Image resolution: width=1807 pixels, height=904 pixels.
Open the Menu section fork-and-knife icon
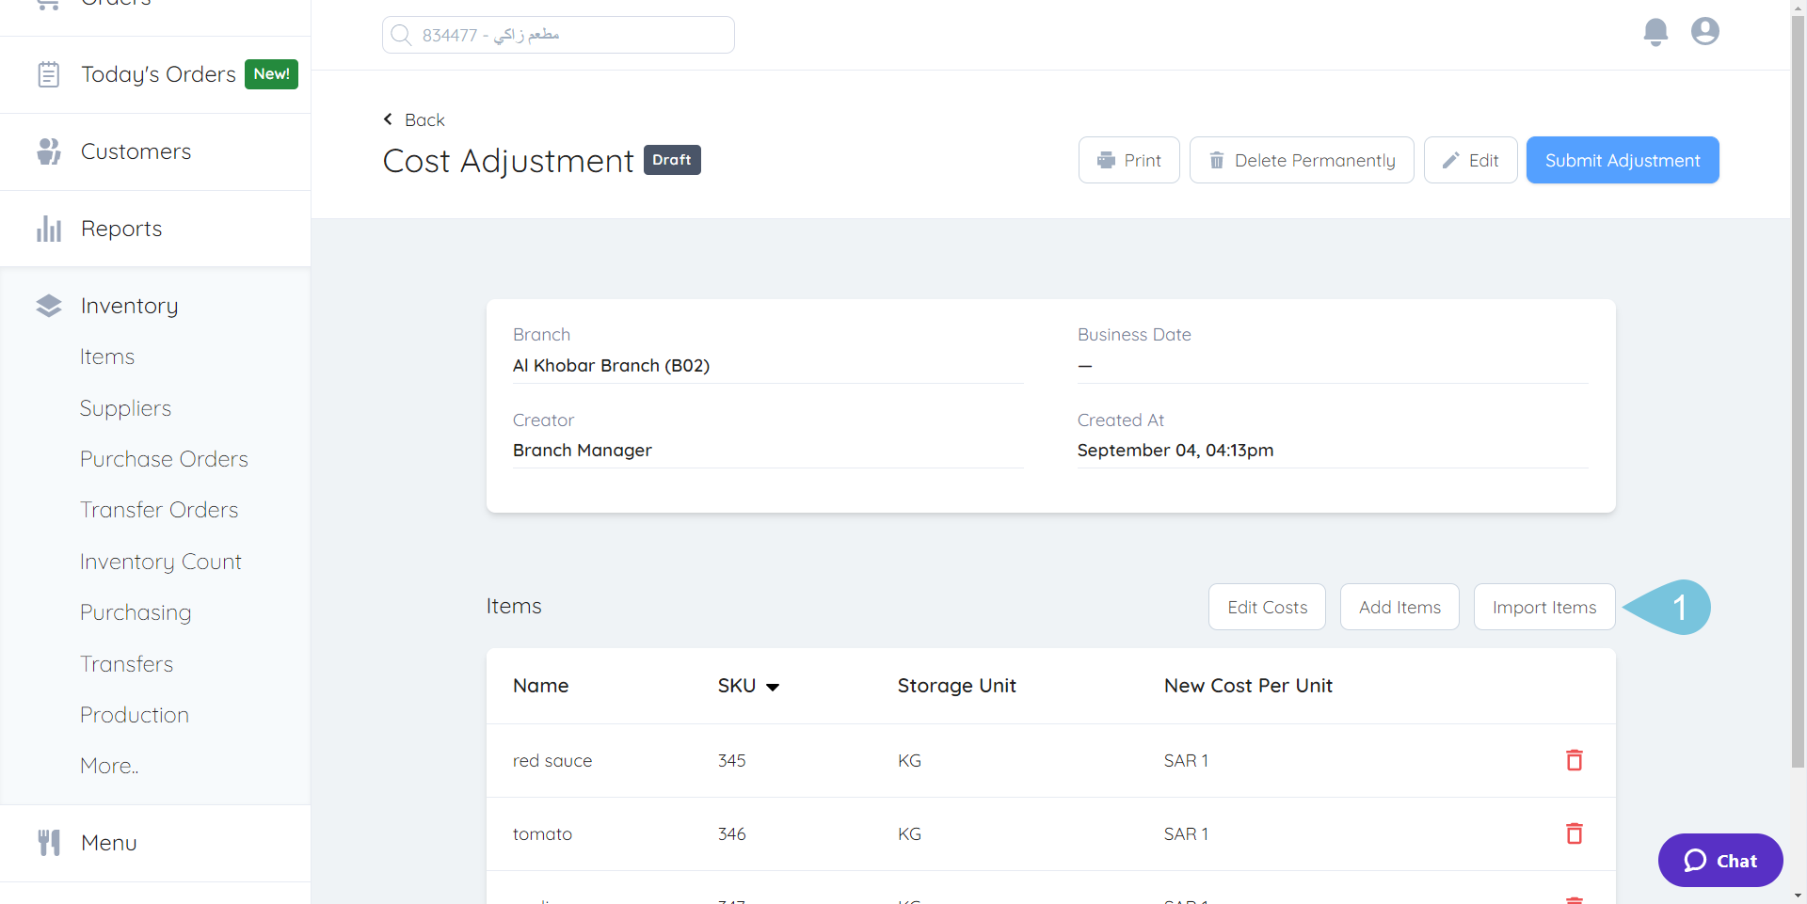(48, 842)
